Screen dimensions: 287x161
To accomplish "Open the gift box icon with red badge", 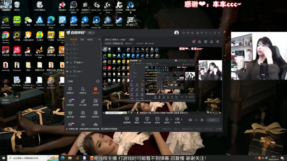I will pos(194,42).
